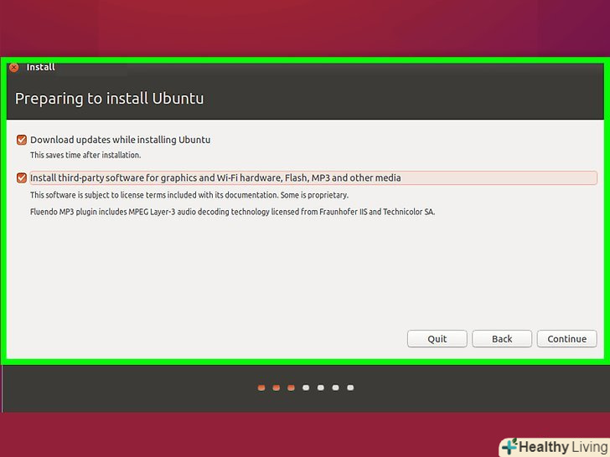Toggle Install third-party software checkbox
The image size is (610, 457).
pyautogui.click(x=22, y=177)
